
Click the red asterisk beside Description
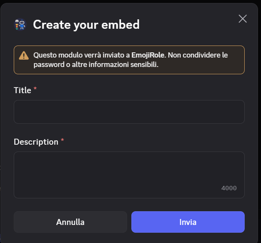62,141
